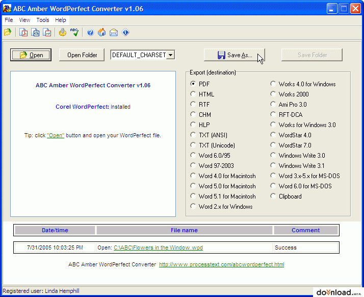This screenshot has width=364, height=297.
Task: Click the Open button
Action: click(x=31, y=55)
